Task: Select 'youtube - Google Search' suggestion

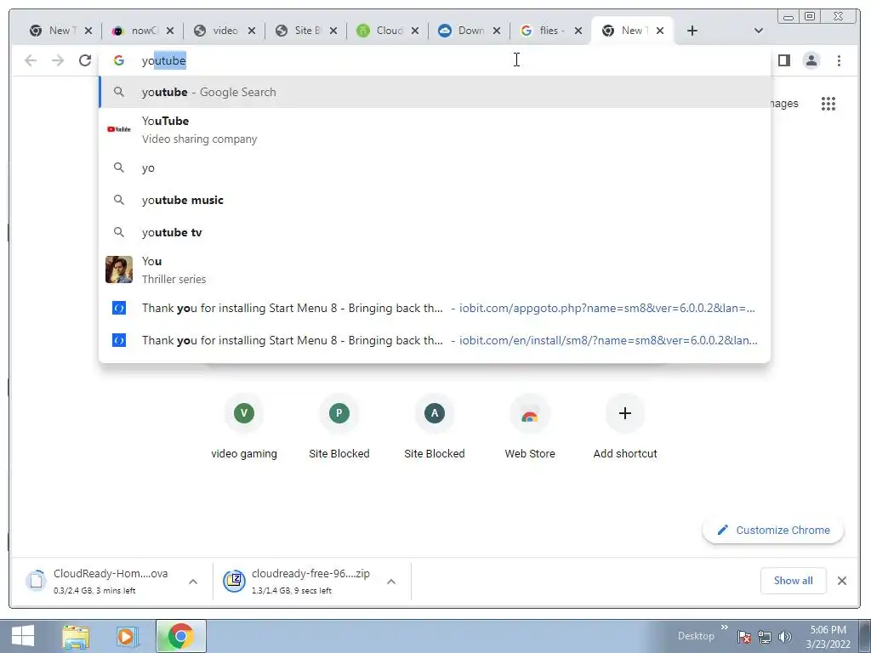Action: pos(435,92)
